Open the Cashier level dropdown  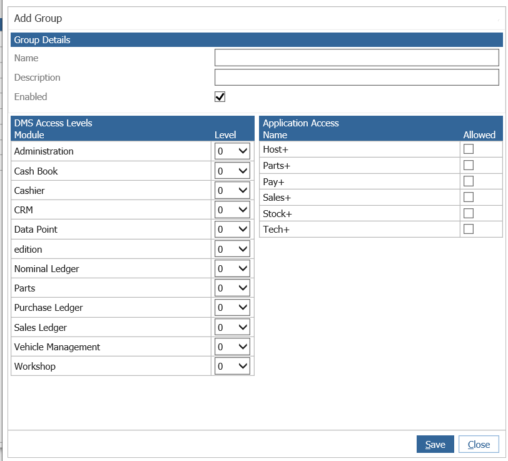point(232,190)
